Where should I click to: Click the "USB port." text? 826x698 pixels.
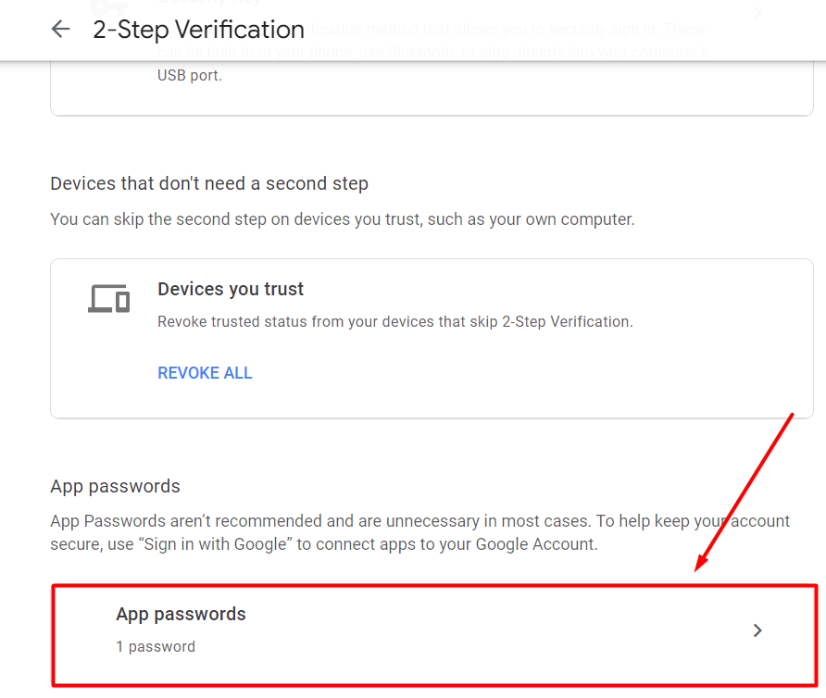click(x=190, y=75)
